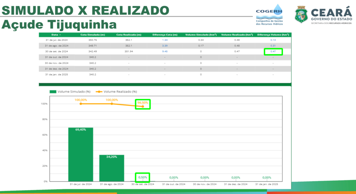
Task: Click the Cota Realizada value 351.94
Action: pos(129,51)
